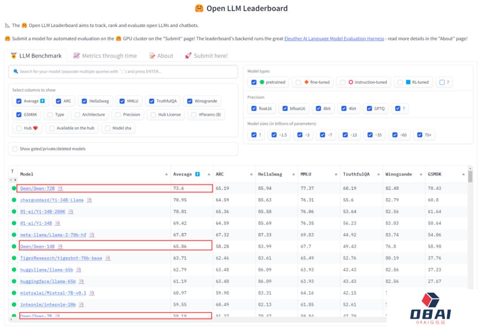
Task: Click the copy icon beside mistralai/Mistral-7B-v0.1
Action: [92, 293]
